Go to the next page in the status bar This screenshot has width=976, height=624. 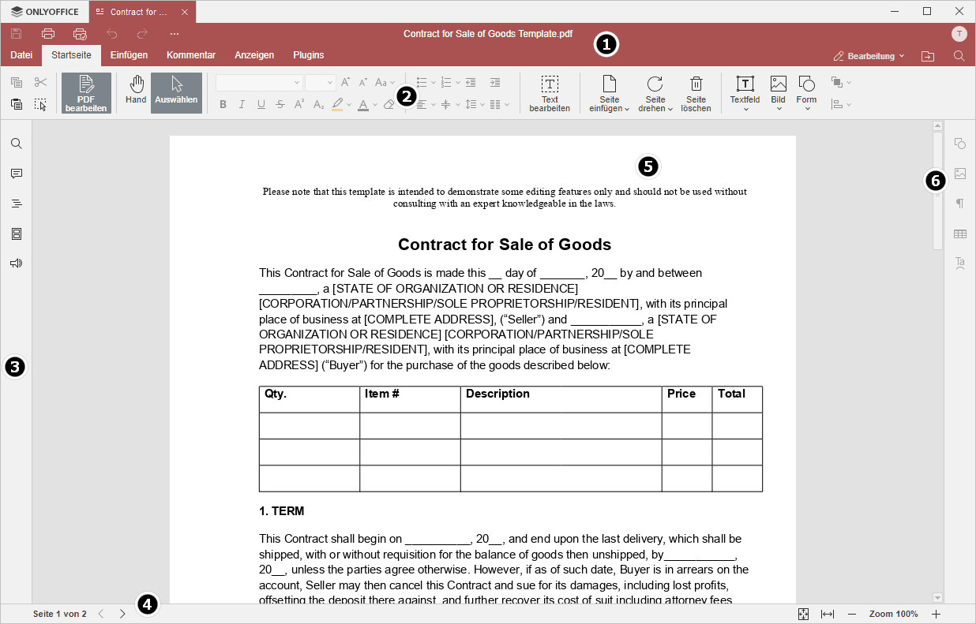coord(122,614)
